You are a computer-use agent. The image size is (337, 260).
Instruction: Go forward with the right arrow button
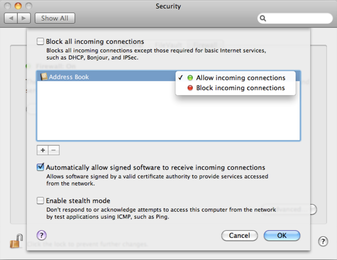click(x=24, y=18)
